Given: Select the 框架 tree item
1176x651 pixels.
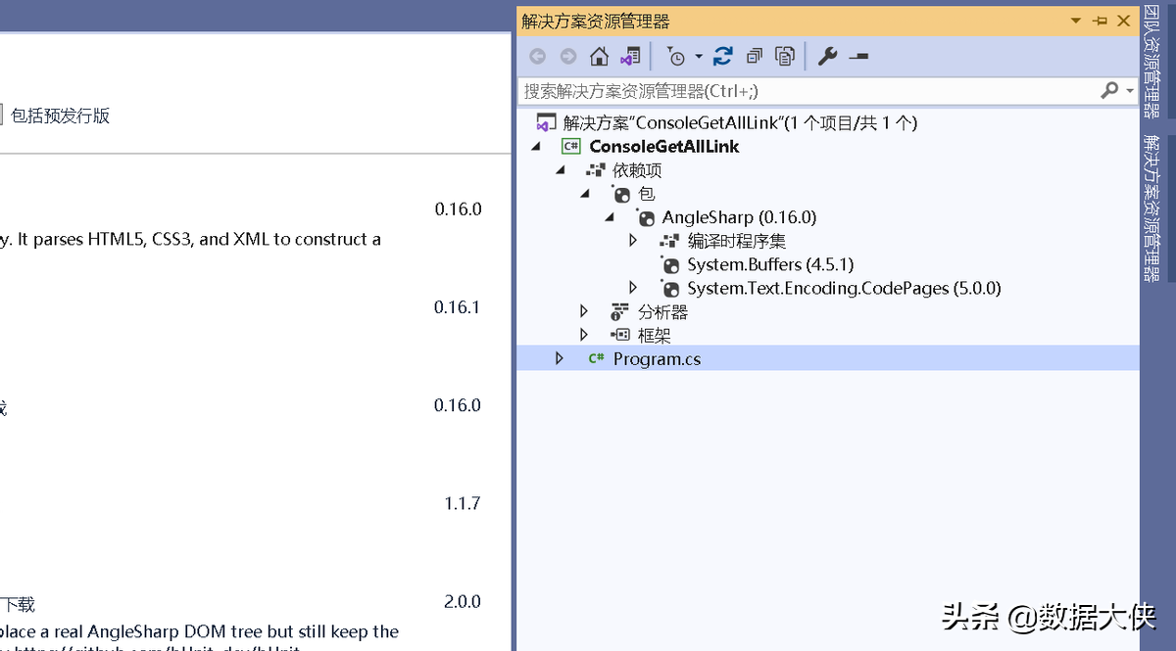Looking at the screenshot, I should coord(655,336).
